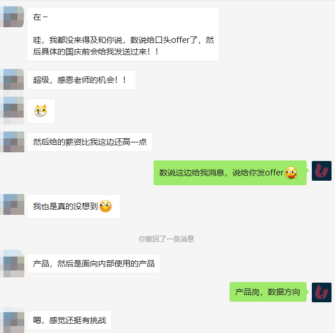The height and width of the screenshot is (333, 335).
Task: Select the message 嗯，感觉还挺有挑战
Action: (69, 320)
